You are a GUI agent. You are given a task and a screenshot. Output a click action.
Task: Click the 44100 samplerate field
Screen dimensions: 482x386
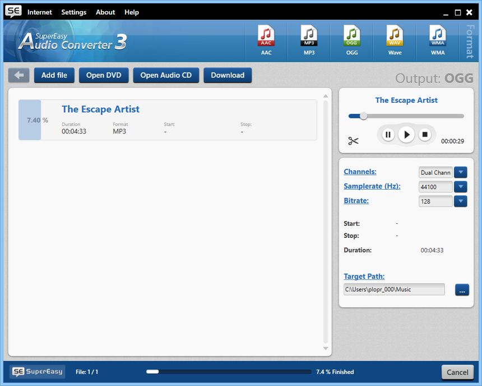[x=435, y=187]
